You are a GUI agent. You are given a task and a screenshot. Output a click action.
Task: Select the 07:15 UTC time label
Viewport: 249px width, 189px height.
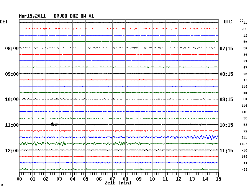tap(226, 48)
